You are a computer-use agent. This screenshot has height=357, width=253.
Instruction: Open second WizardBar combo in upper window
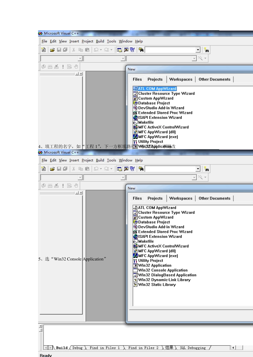123,58
